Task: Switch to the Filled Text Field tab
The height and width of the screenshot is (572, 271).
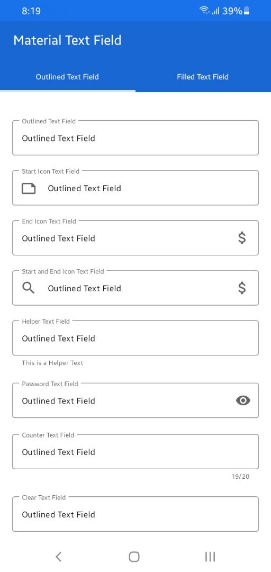Action: click(203, 77)
